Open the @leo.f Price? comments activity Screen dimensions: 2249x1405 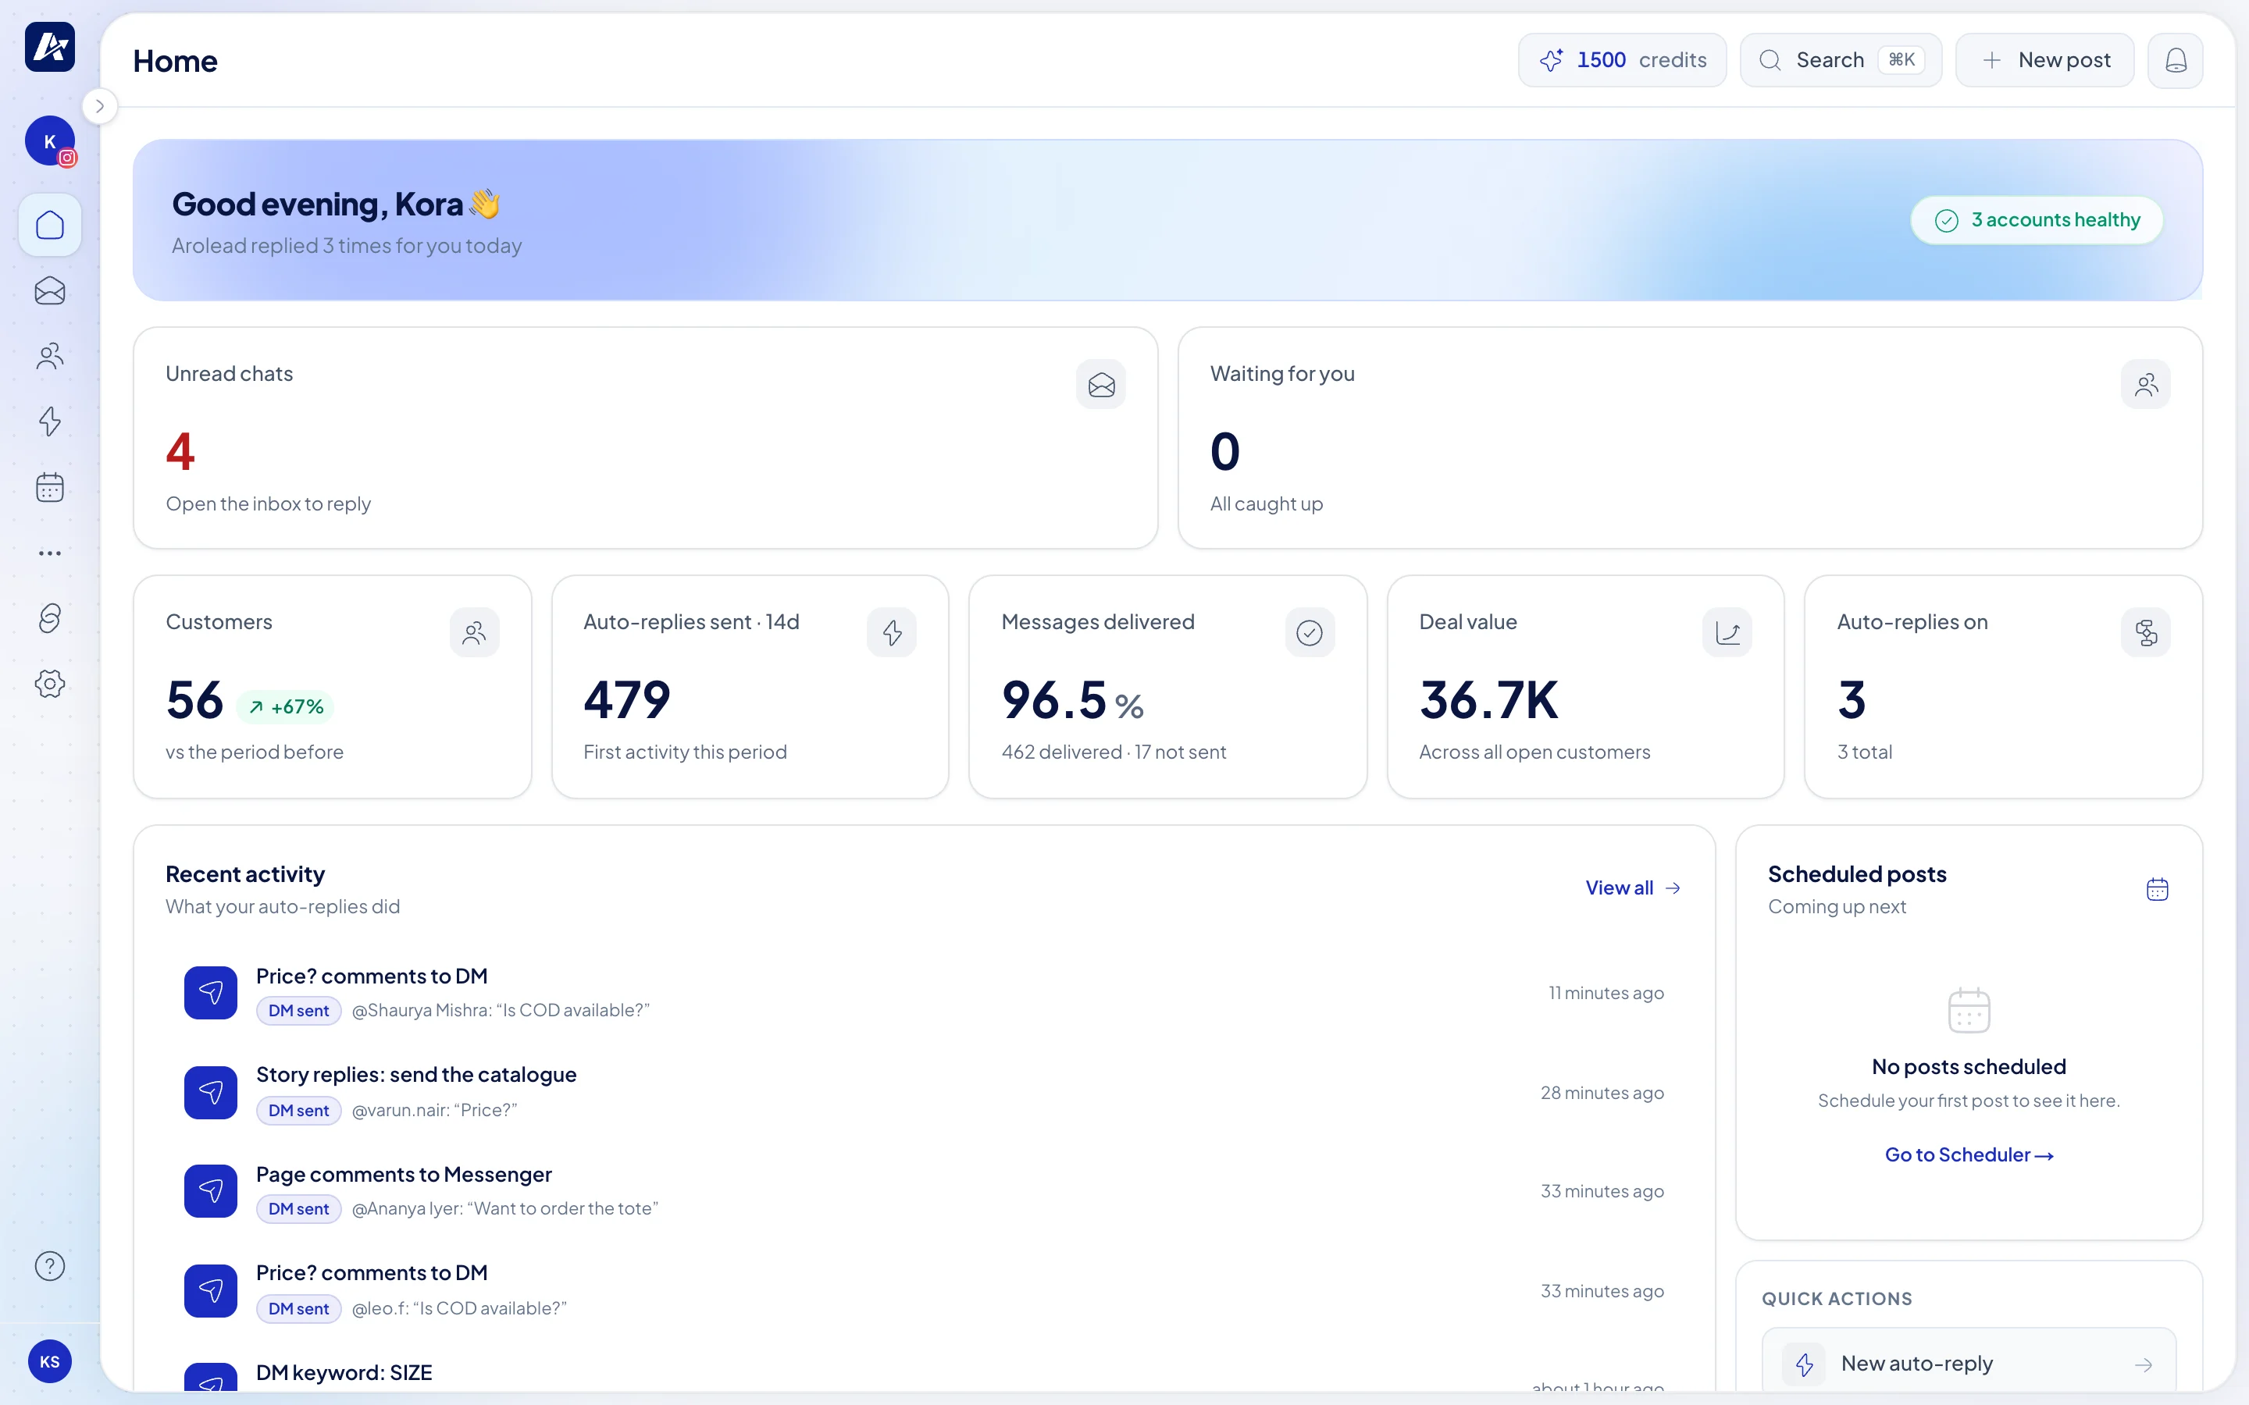tap(924, 1291)
